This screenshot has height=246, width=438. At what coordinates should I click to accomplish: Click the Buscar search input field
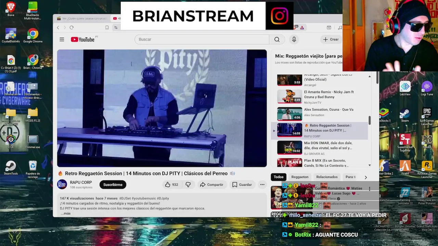click(202, 39)
